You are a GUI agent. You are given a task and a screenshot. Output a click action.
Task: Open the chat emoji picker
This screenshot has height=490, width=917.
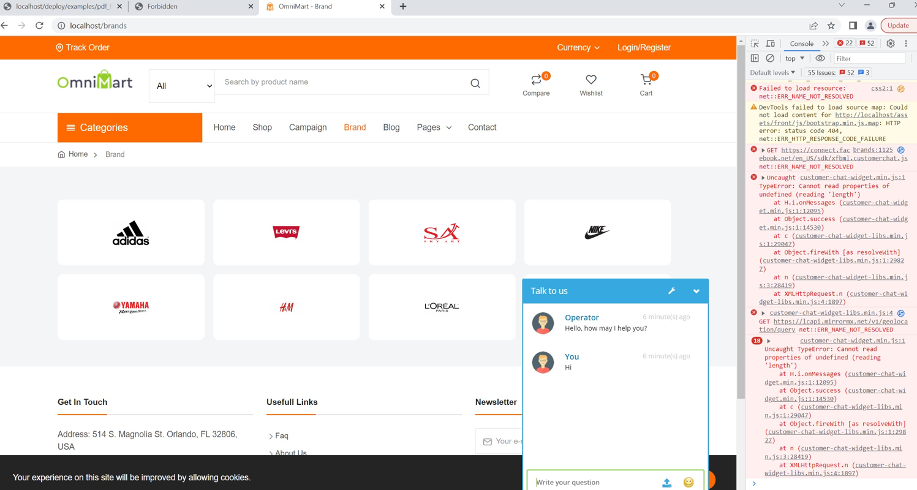689,483
